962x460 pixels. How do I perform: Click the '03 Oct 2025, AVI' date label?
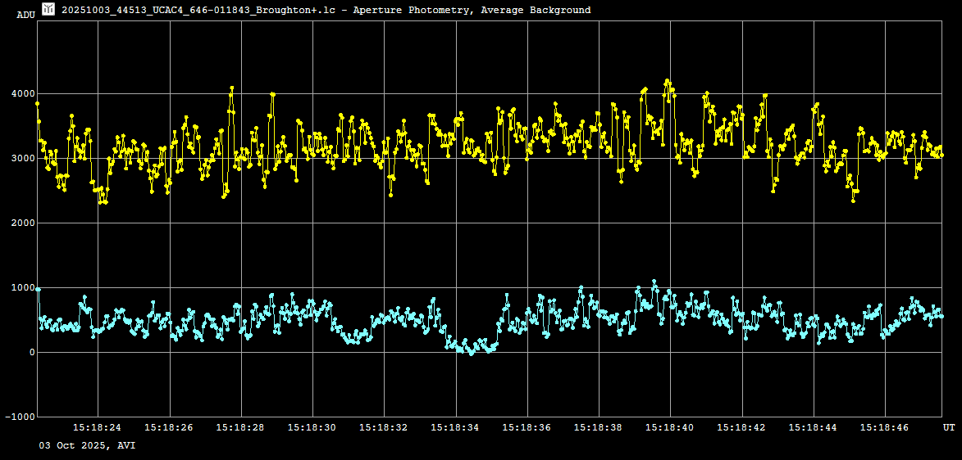tap(87, 445)
